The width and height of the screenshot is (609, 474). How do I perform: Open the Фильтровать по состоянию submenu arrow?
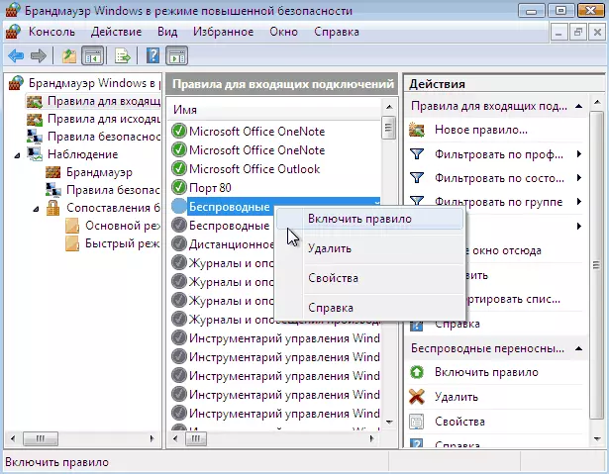click(x=578, y=178)
